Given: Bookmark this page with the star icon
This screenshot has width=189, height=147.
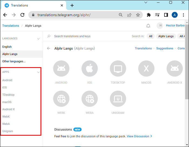Looking at the screenshot, I should pos(138,15).
